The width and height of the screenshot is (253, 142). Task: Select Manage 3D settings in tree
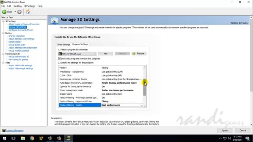[x=17, y=27]
